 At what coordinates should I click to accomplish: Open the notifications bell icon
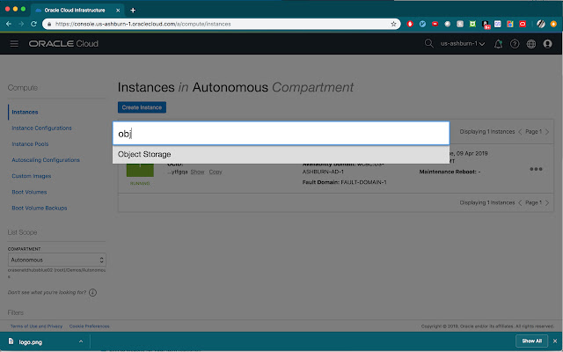[498, 43]
